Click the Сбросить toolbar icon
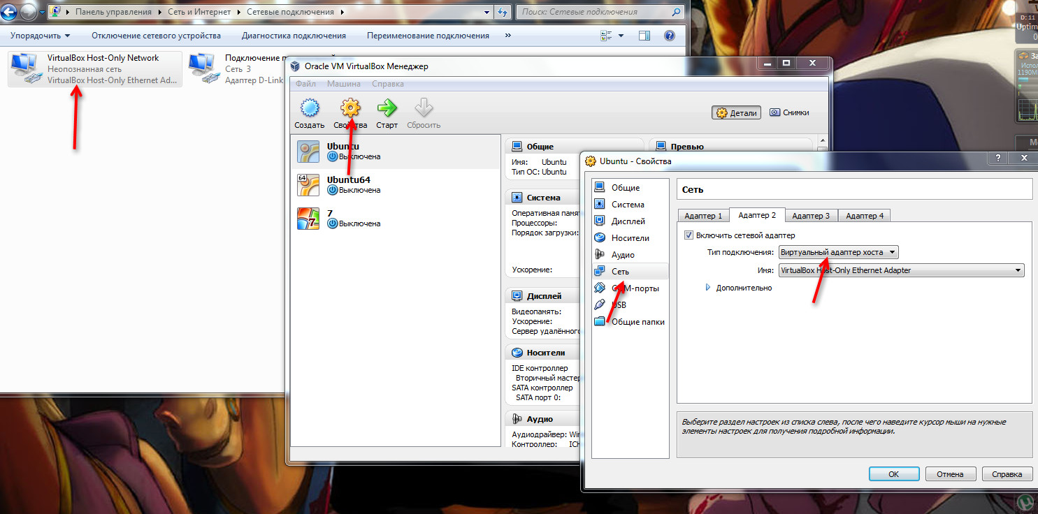The image size is (1038, 514). tap(424, 108)
